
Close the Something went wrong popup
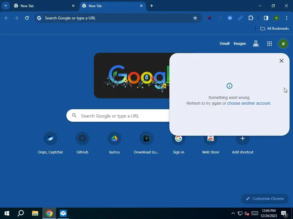pos(282,61)
